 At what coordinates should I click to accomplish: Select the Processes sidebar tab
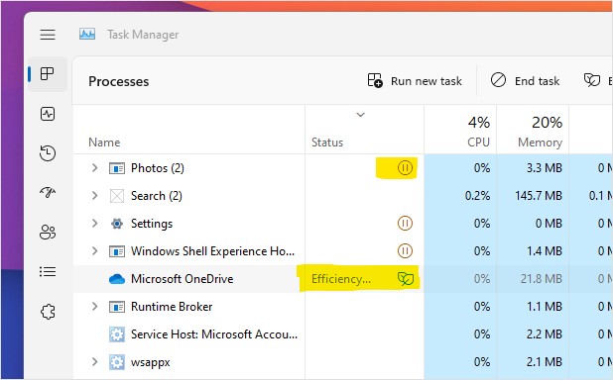[48, 74]
